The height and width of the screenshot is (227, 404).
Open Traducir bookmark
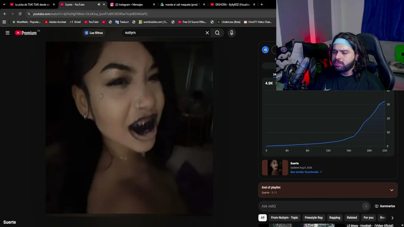pos(122,22)
